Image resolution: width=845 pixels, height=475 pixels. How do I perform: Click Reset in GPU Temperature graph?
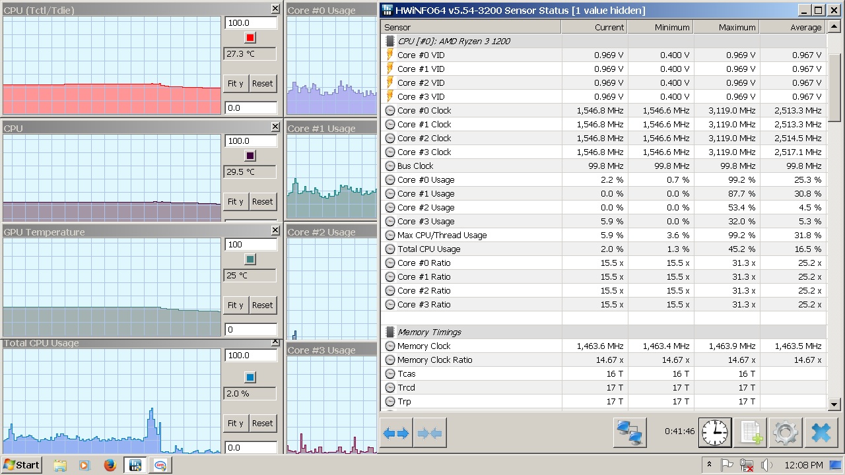[x=262, y=305]
